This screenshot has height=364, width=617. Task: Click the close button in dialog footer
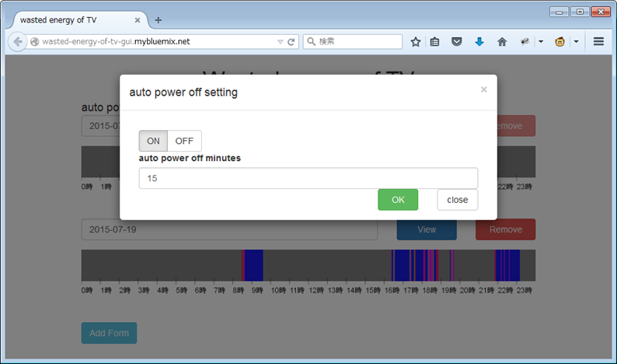[x=457, y=200]
